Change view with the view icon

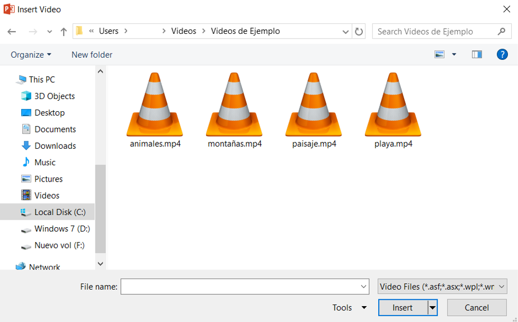440,55
